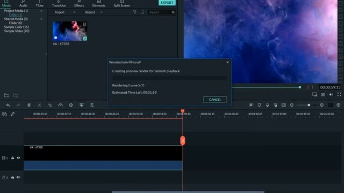Screen dimensions: 344x193
Task: Open the Media tab
Action: tap(6, 4)
